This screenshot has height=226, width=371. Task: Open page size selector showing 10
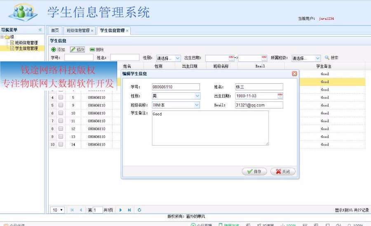pyautogui.click(x=57, y=210)
